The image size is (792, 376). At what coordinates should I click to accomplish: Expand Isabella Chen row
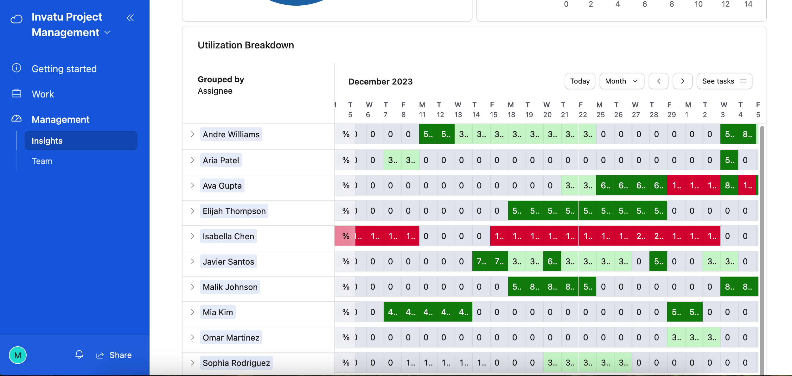pyautogui.click(x=192, y=236)
